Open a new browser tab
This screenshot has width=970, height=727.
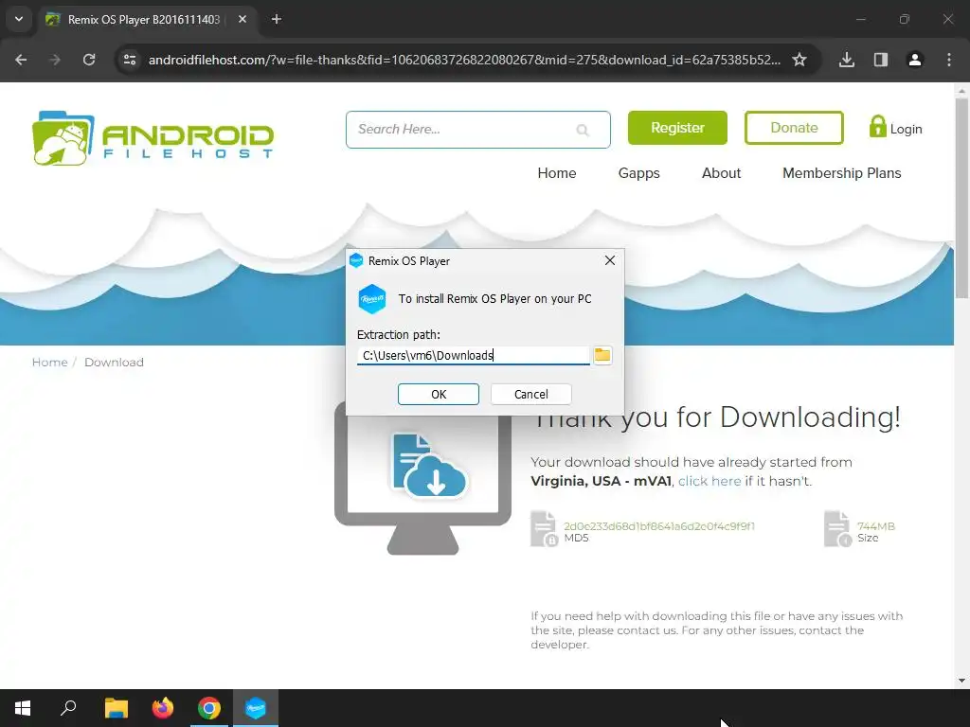tap(277, 19)
